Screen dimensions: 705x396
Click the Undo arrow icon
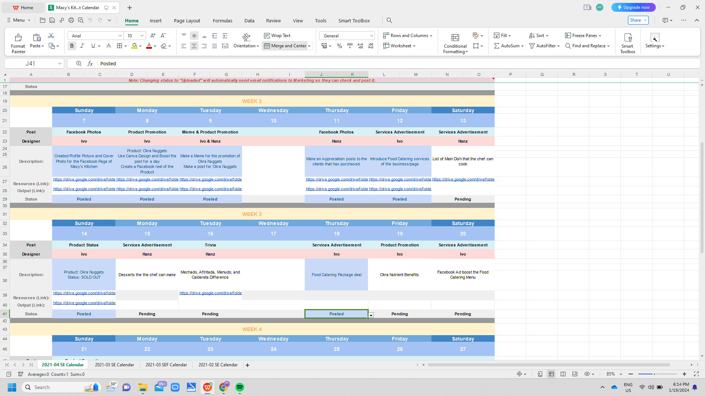(90, 20)
